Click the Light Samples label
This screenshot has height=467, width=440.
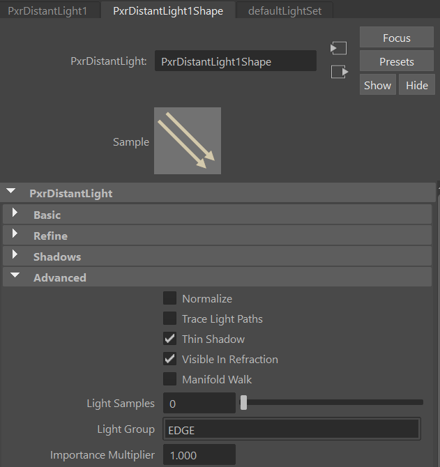point(121,404)
